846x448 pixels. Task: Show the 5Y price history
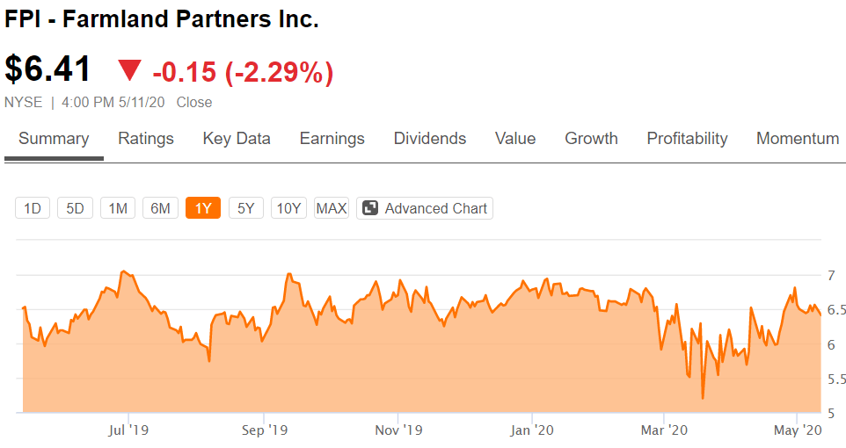tap(246, 208)
